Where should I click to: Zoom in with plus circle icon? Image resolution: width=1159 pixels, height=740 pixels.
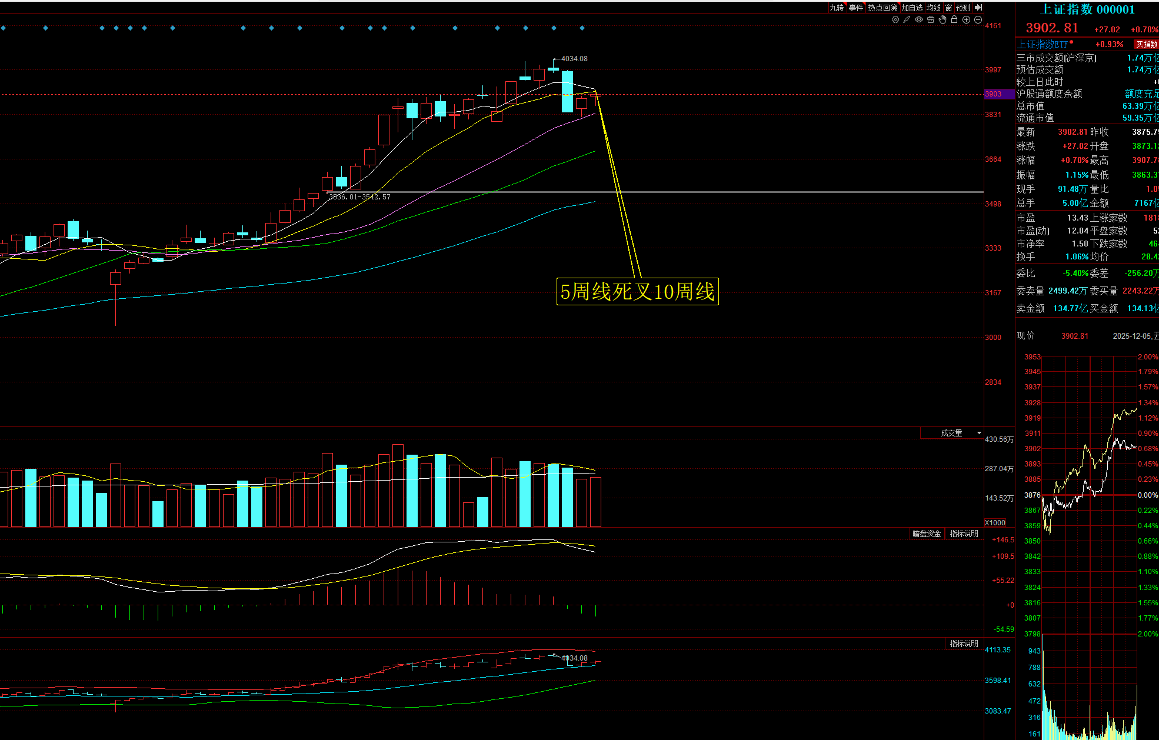tap(966, 19)
